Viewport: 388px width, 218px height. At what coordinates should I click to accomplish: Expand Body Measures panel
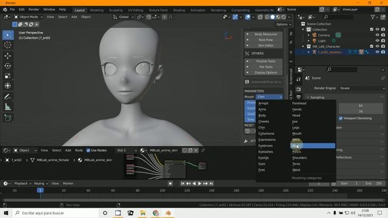[264, 34]
